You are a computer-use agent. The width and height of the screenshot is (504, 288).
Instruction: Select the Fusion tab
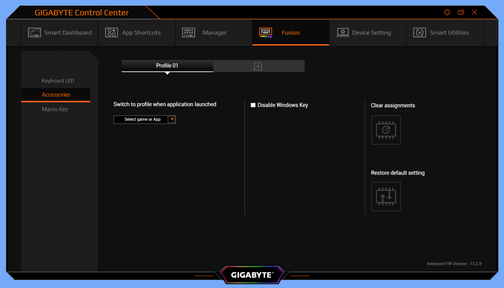(x=291, y=33)
